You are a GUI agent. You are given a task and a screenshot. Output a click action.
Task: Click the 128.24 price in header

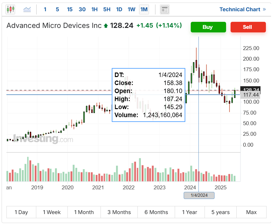tap(122, 25)
